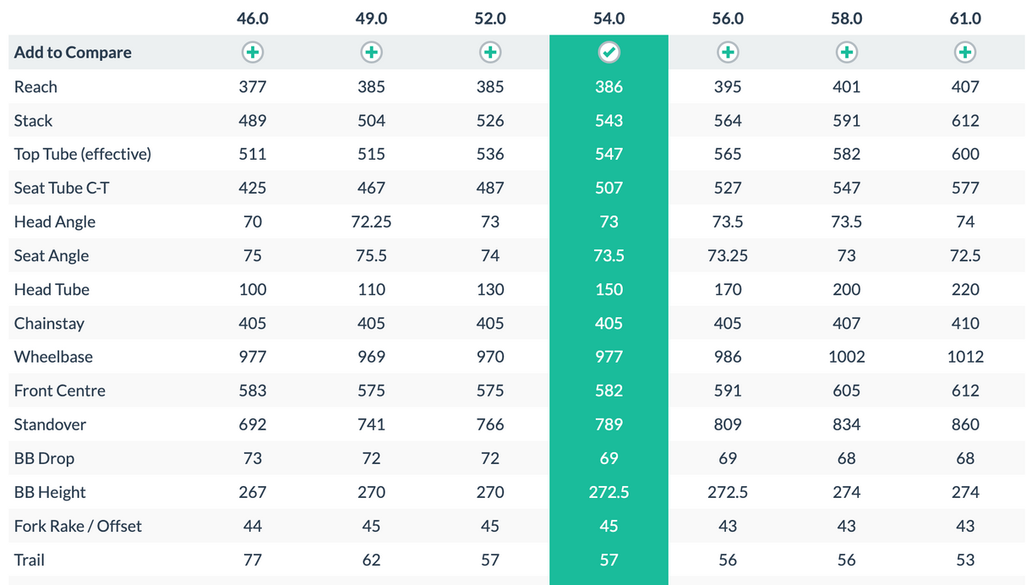Add size 49.0 to compare
This screenshot has width=1026, height=585.
371,52
